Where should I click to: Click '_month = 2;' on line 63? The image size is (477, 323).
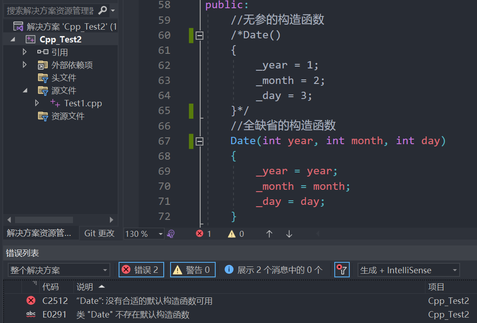290,81
